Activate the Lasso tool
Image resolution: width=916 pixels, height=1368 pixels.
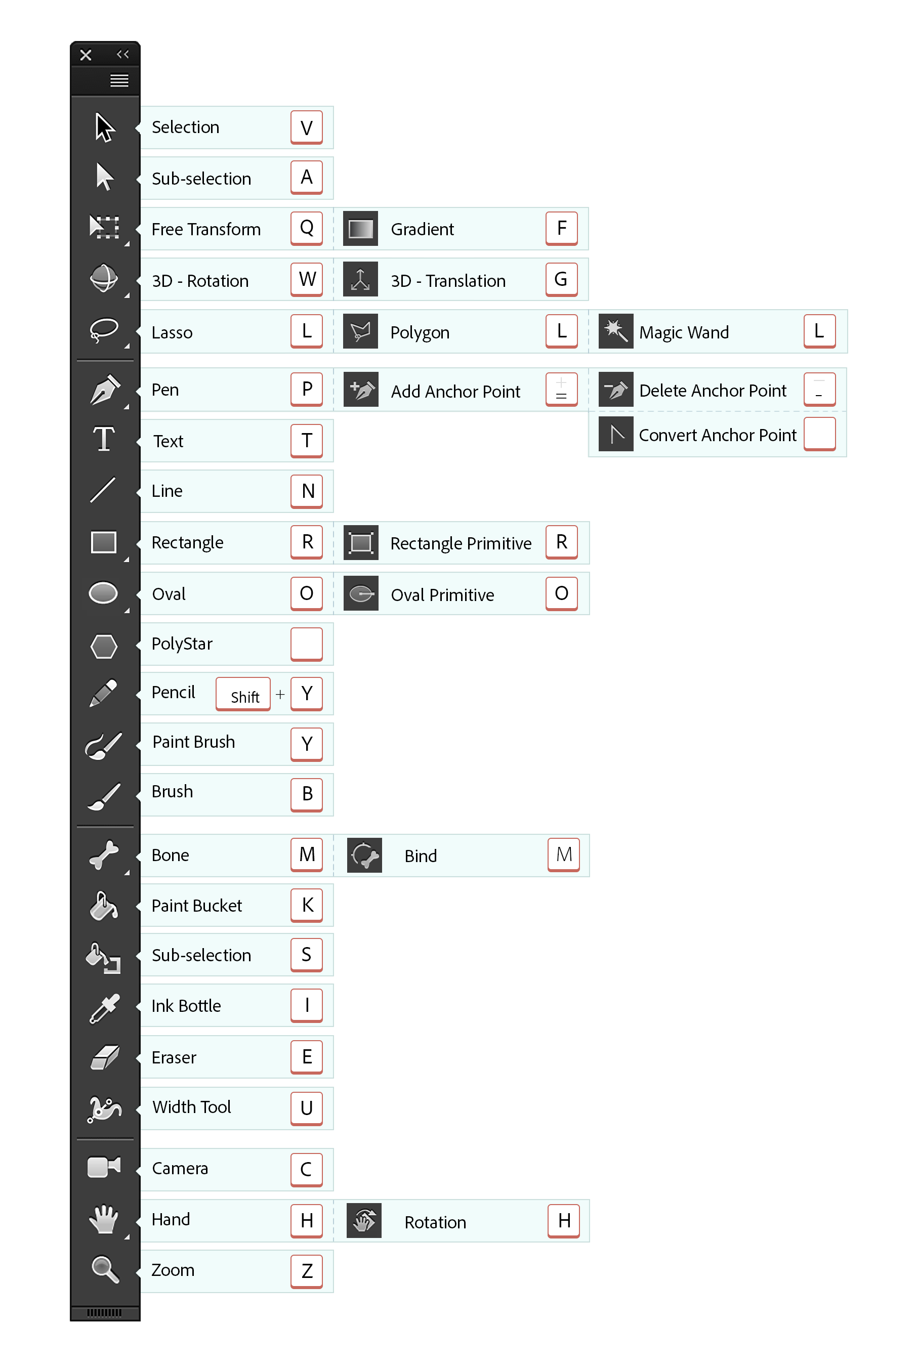[105, 330]
